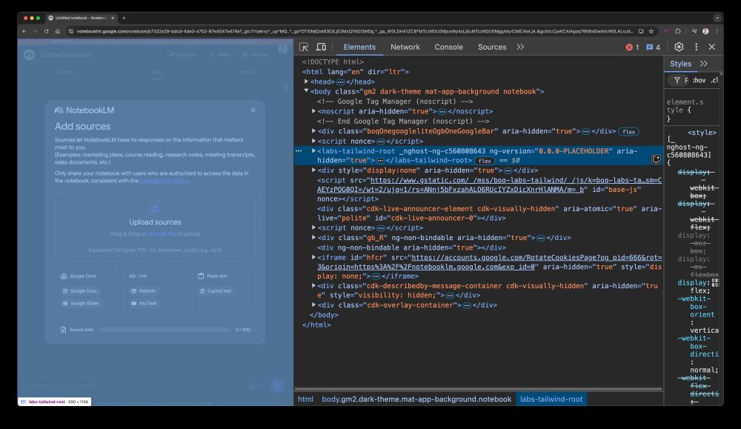Viewport: 741px width, 429px height.
Task: Open the blue issues counter showing 4
Action: 654,47
